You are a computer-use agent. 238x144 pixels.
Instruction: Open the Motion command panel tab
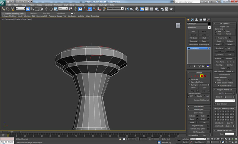pyautogui.click(x=201, y=20)
